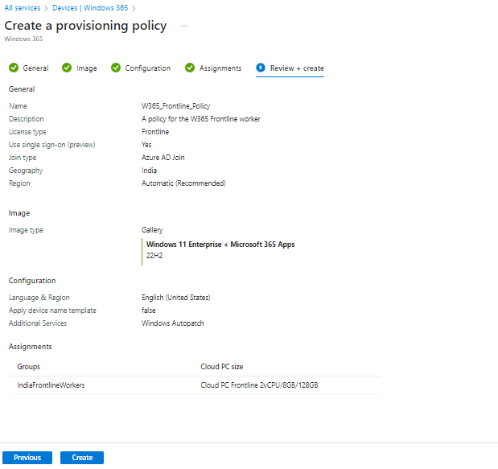Viewport: 498px width, 469px height.
Task: Select the Review + create tab
Action: (x=297, y=68)
